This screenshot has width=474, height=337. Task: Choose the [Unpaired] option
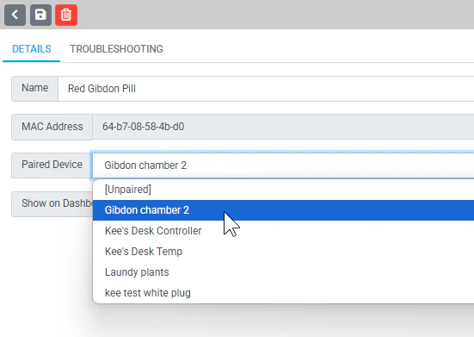click(x=283, y=190)
